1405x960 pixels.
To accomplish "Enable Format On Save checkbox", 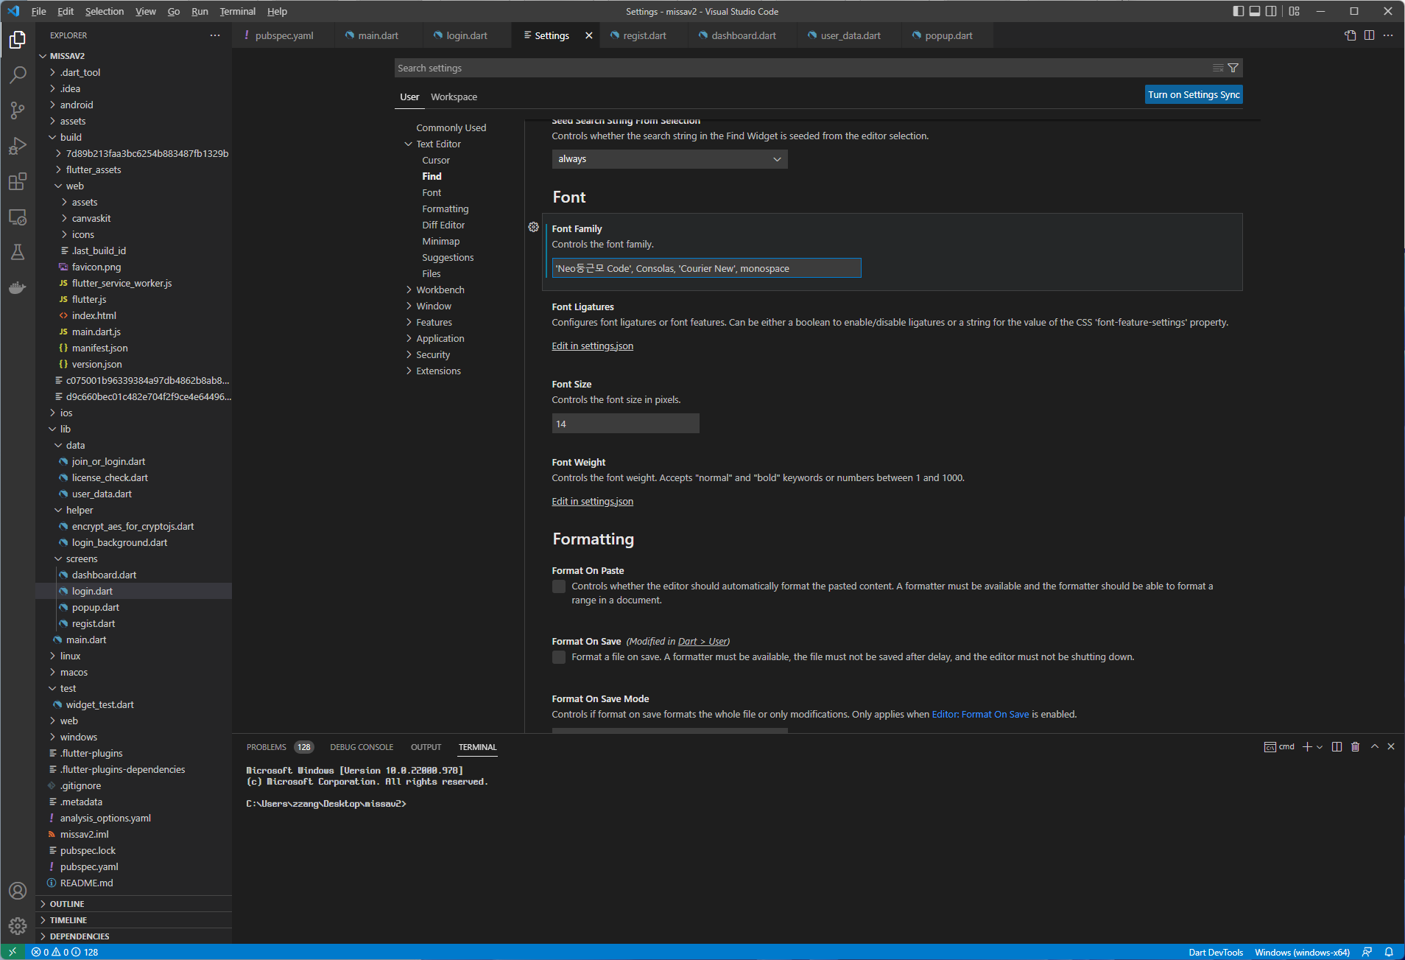I will pyautogui.click(x=559, y=657).
